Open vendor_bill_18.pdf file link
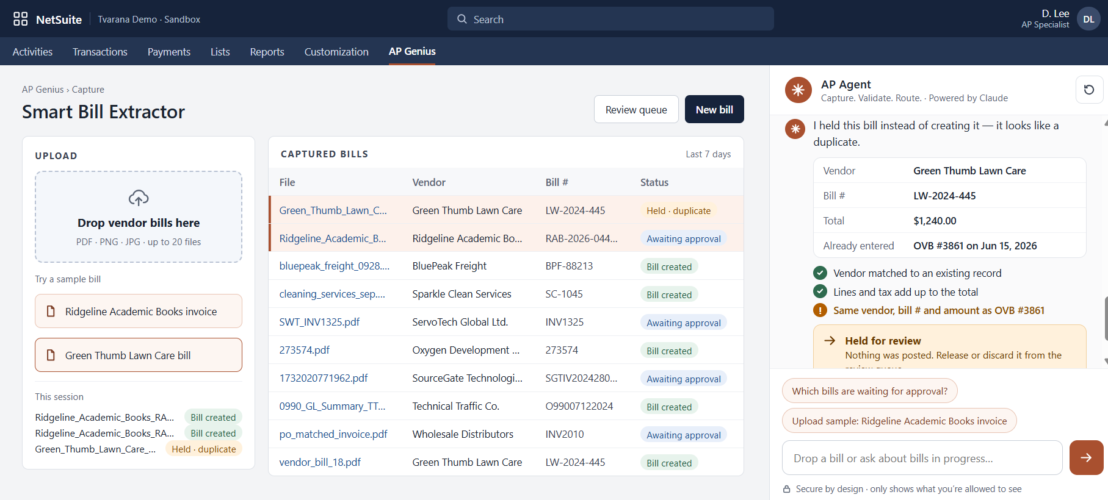The height and width of the screenshot is (500, 1108). [x=320, y=462]
